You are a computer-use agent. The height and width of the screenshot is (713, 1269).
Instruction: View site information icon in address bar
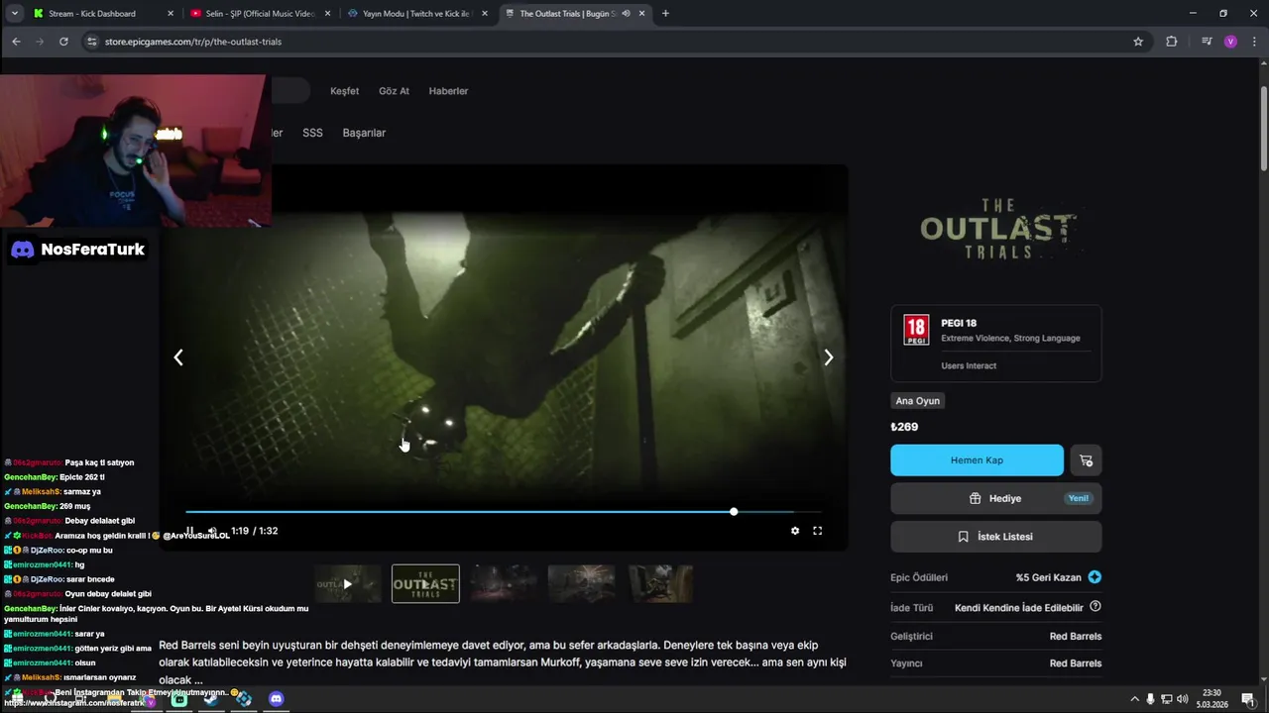point(92,42)
